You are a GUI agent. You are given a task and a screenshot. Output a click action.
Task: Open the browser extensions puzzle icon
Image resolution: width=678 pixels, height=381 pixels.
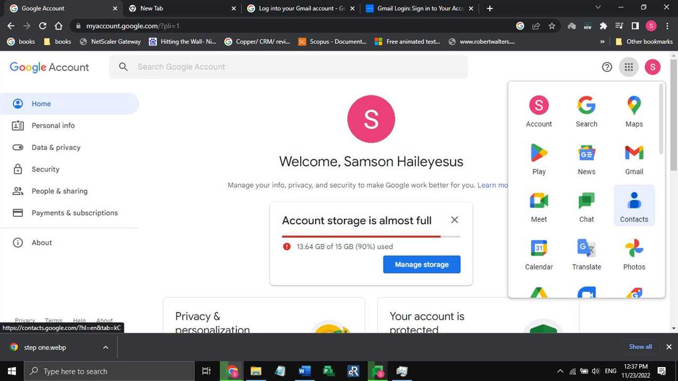603,25
